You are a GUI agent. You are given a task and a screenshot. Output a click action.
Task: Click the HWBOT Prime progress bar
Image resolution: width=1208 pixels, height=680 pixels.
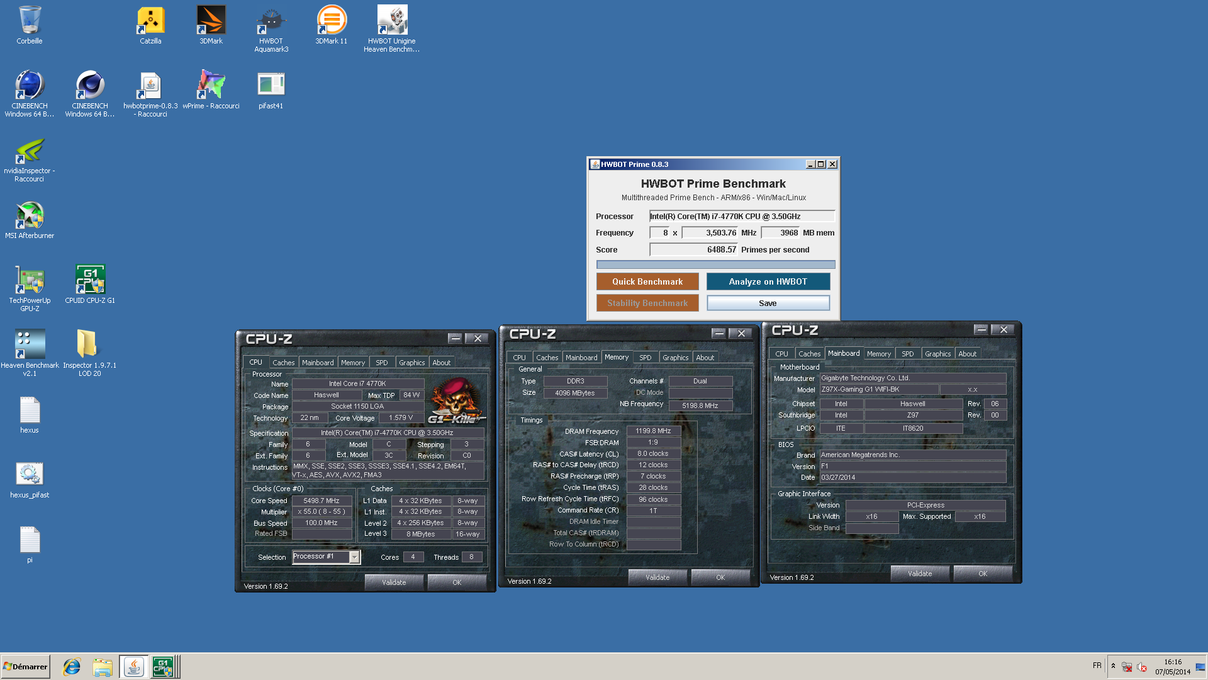(x=715, y=264)
